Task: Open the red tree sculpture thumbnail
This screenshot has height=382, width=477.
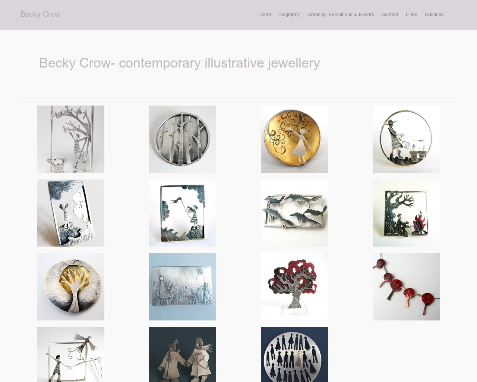Action: [x=294, y=287]
